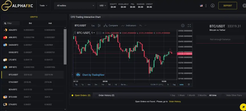This screenshot has width=246, height=111.
Task: Open the Go to... date picker
Action: pyautogui.click(x=124, y=84)
